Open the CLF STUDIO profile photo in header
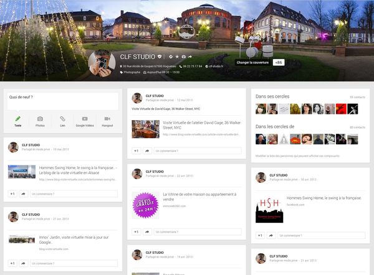Screen dimensions: 374x275 (102, 63)
